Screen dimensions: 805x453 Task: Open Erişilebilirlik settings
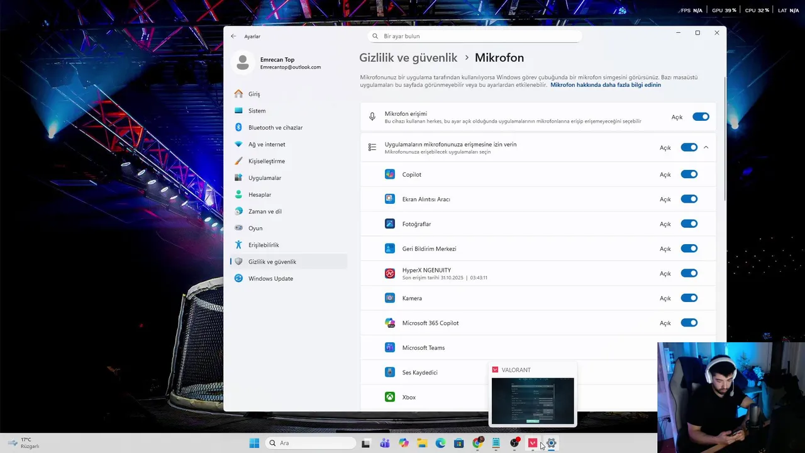(289, 245)
